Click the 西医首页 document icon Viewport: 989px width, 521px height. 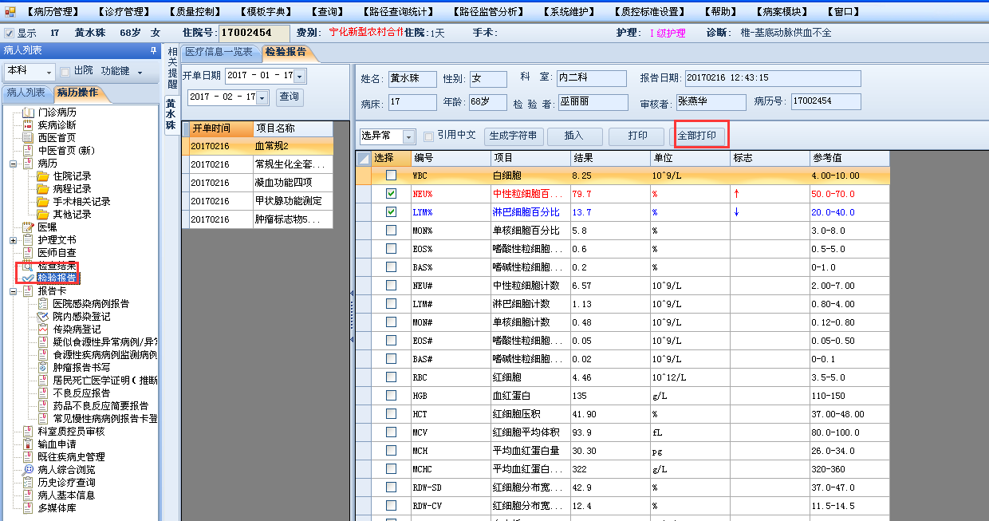(x=28, y=138)
